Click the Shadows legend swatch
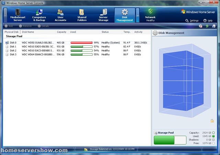Viewport: 220px width, 155px height. point(213,139)
